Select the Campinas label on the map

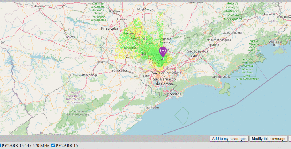[139, 38]
